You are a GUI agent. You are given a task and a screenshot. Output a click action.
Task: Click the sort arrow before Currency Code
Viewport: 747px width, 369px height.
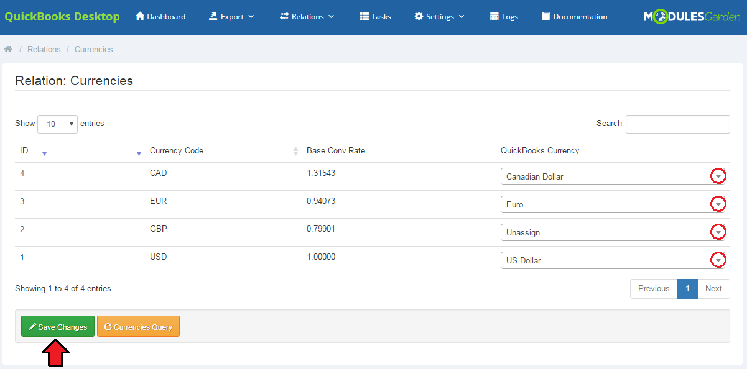(139, 153)
